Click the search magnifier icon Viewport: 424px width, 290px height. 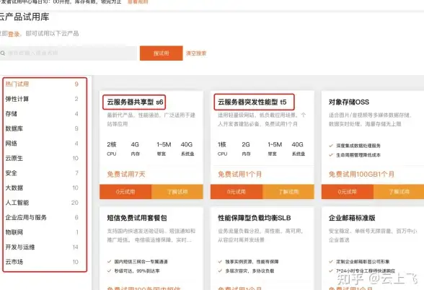coord(3,53)
